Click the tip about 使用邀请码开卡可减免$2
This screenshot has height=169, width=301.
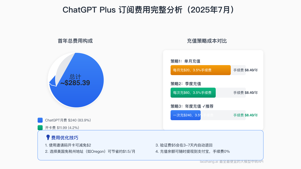click(68, 145)
